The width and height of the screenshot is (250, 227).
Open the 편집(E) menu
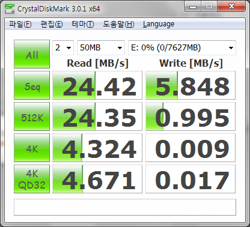52,24
